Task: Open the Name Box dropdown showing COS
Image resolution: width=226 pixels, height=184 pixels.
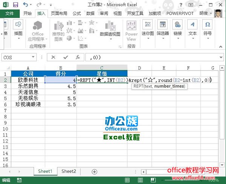Action: pos(33,57)
